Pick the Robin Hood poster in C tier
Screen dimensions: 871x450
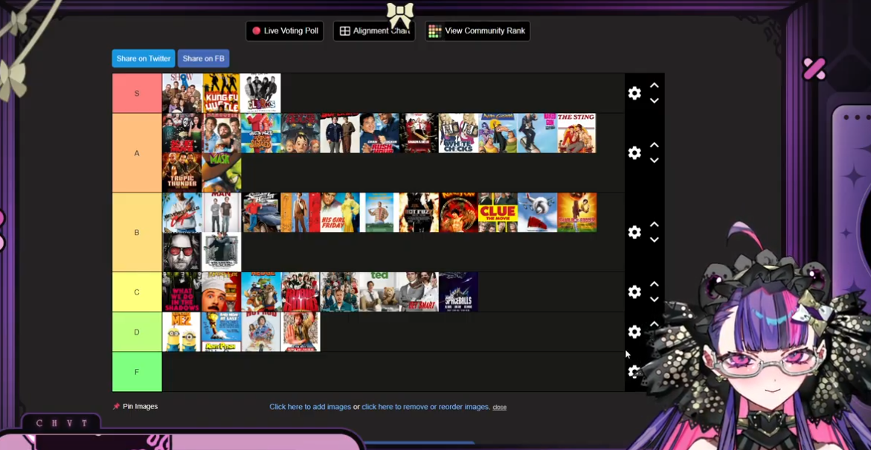coord(300,292)
